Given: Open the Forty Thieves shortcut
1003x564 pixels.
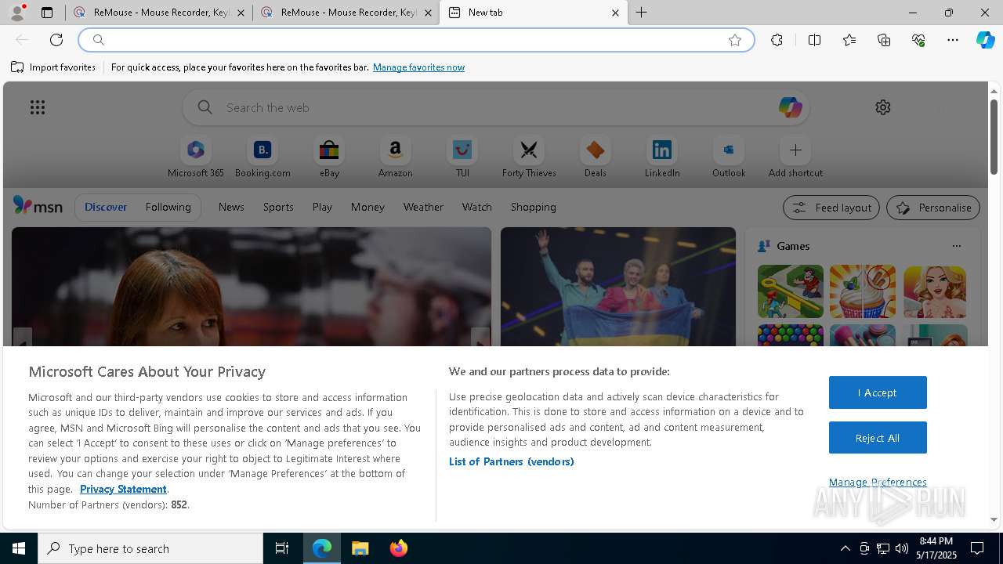Looking at the screenshot, I should coord(529,157).
